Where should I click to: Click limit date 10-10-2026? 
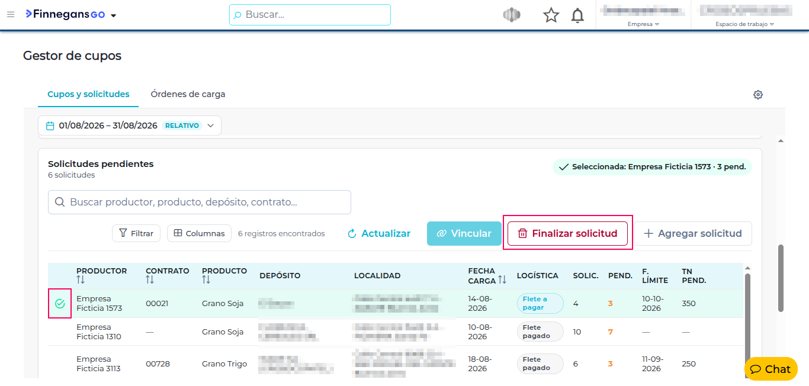651,303
